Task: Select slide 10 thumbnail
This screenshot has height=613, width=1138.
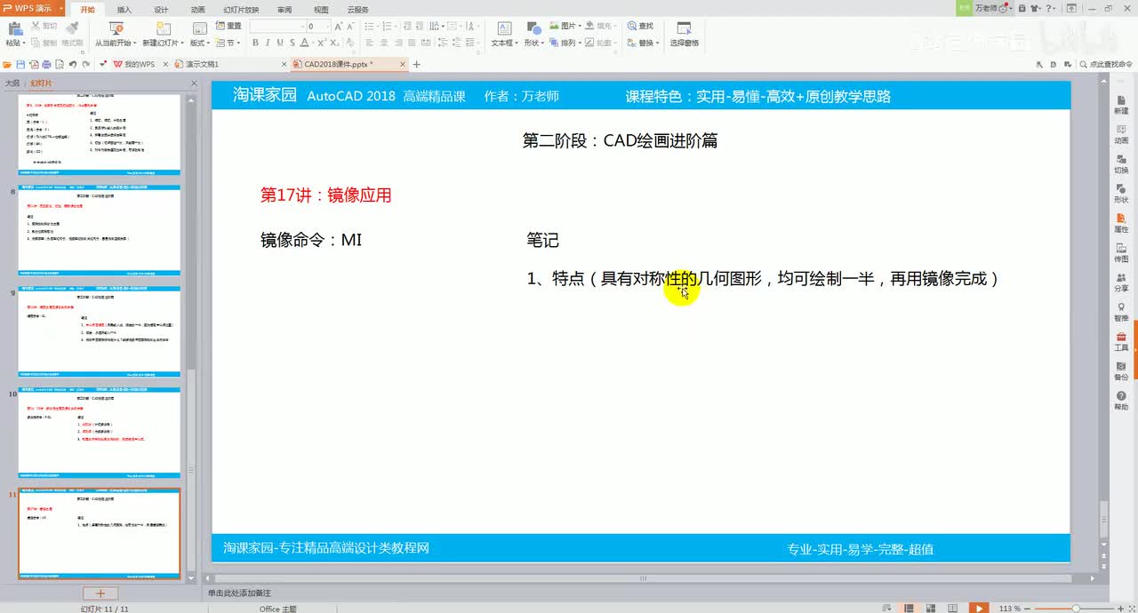Action: tap(100, 433)
